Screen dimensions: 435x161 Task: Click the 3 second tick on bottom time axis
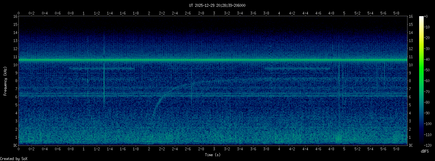(214, 149)
